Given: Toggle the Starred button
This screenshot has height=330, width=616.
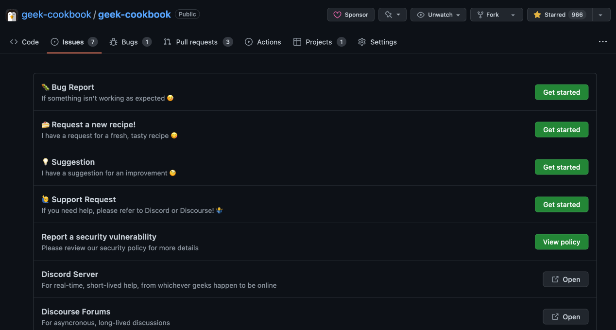Looking at the screenshot, I should click(x=559, y=15).
